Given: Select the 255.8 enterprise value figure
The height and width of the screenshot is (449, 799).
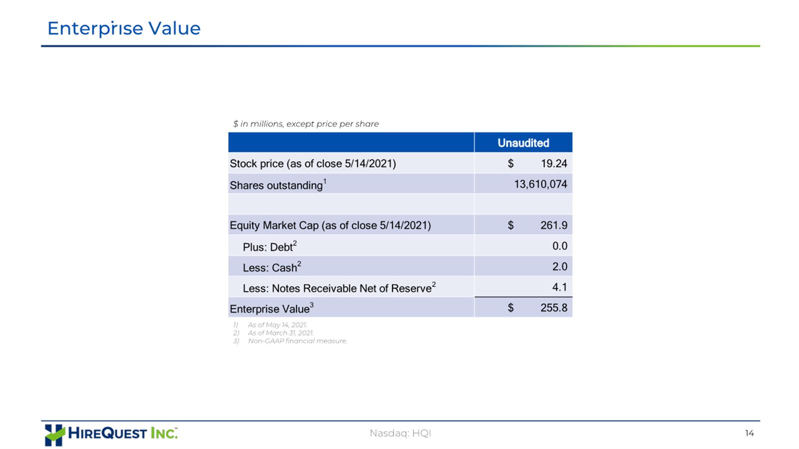Looking at the screenshot, I should 554,308.
